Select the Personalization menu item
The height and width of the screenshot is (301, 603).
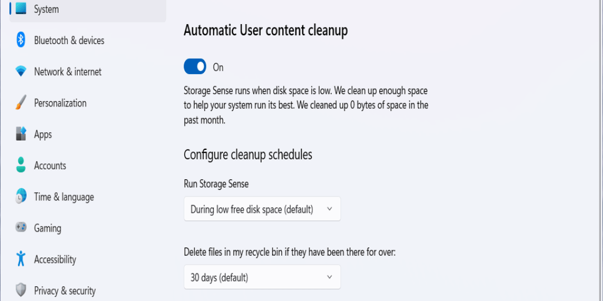coord(61,103)
